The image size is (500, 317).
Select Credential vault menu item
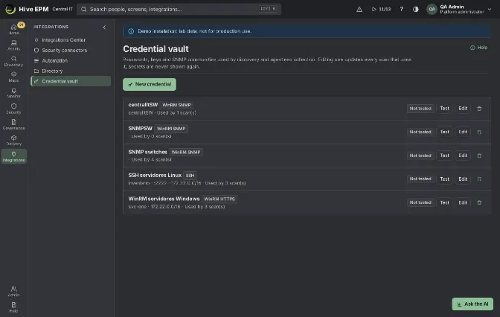71,81
